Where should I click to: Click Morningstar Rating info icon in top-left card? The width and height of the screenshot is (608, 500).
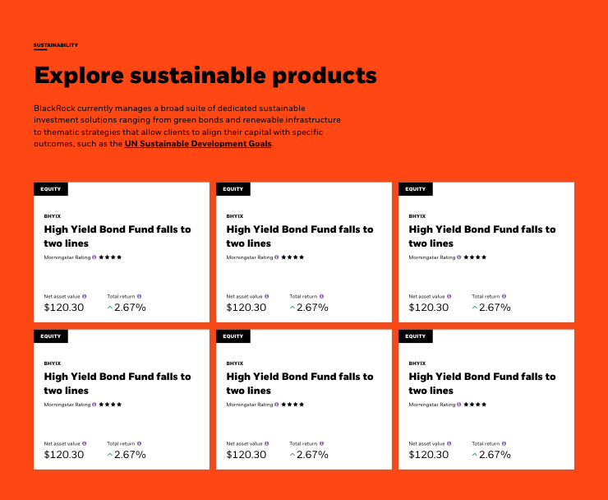94,257
